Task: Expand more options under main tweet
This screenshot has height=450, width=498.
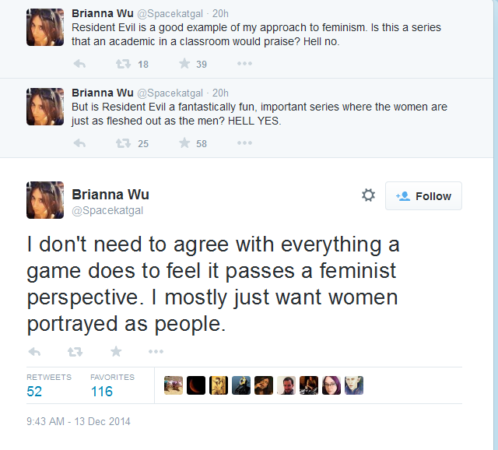Action: [156, 351]
